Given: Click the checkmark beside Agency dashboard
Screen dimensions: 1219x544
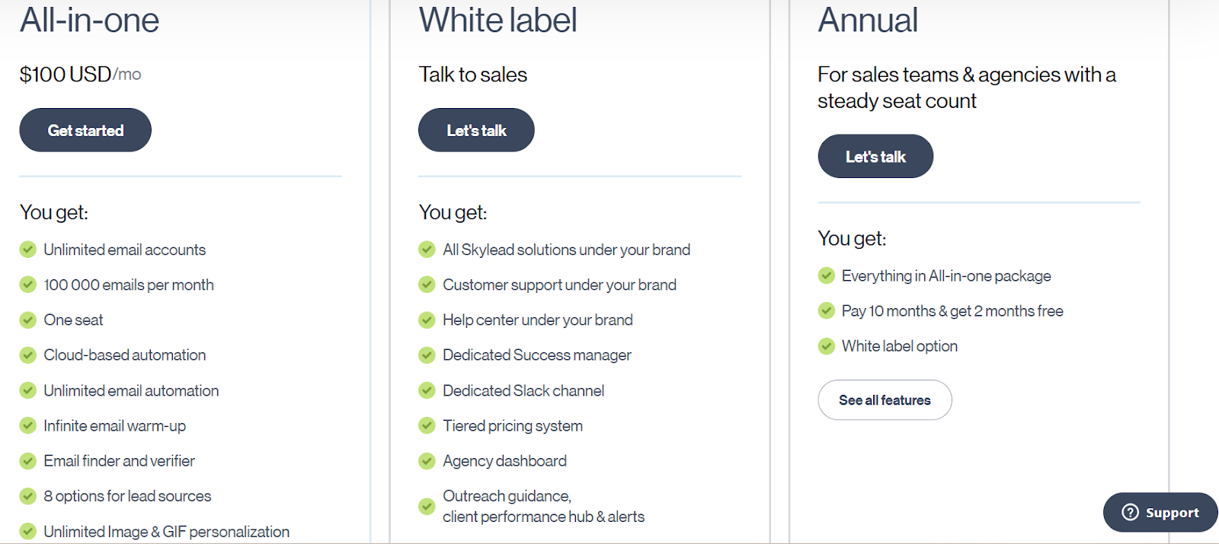Looking at the screenshot, I should (x=427, y=460).
